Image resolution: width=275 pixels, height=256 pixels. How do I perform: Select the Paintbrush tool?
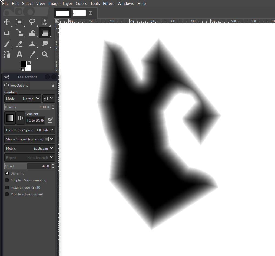pyautogui.click(x=7, y=44)
